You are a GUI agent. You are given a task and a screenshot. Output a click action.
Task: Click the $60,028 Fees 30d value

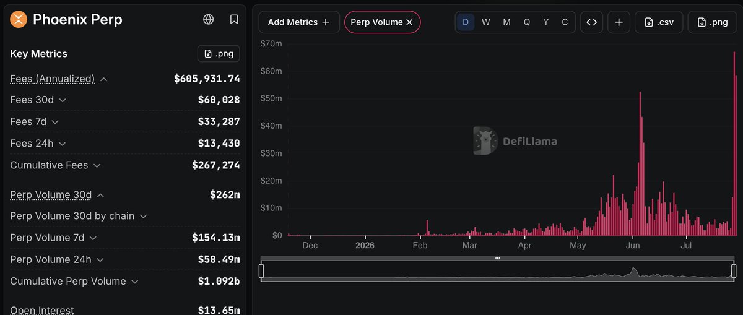click(x=219, y=100)
